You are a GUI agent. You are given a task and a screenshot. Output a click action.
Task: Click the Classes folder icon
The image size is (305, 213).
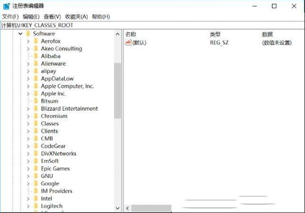click(36, 124)
